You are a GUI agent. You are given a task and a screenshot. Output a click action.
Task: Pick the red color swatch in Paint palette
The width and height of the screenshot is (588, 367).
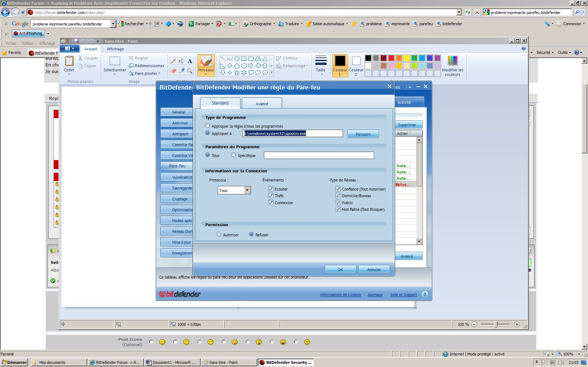coord(391,58)
